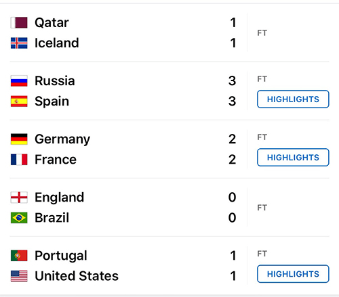This screenshot has height=297, width=339.
Task: Click the United States team name
Action: coord(77,276)
